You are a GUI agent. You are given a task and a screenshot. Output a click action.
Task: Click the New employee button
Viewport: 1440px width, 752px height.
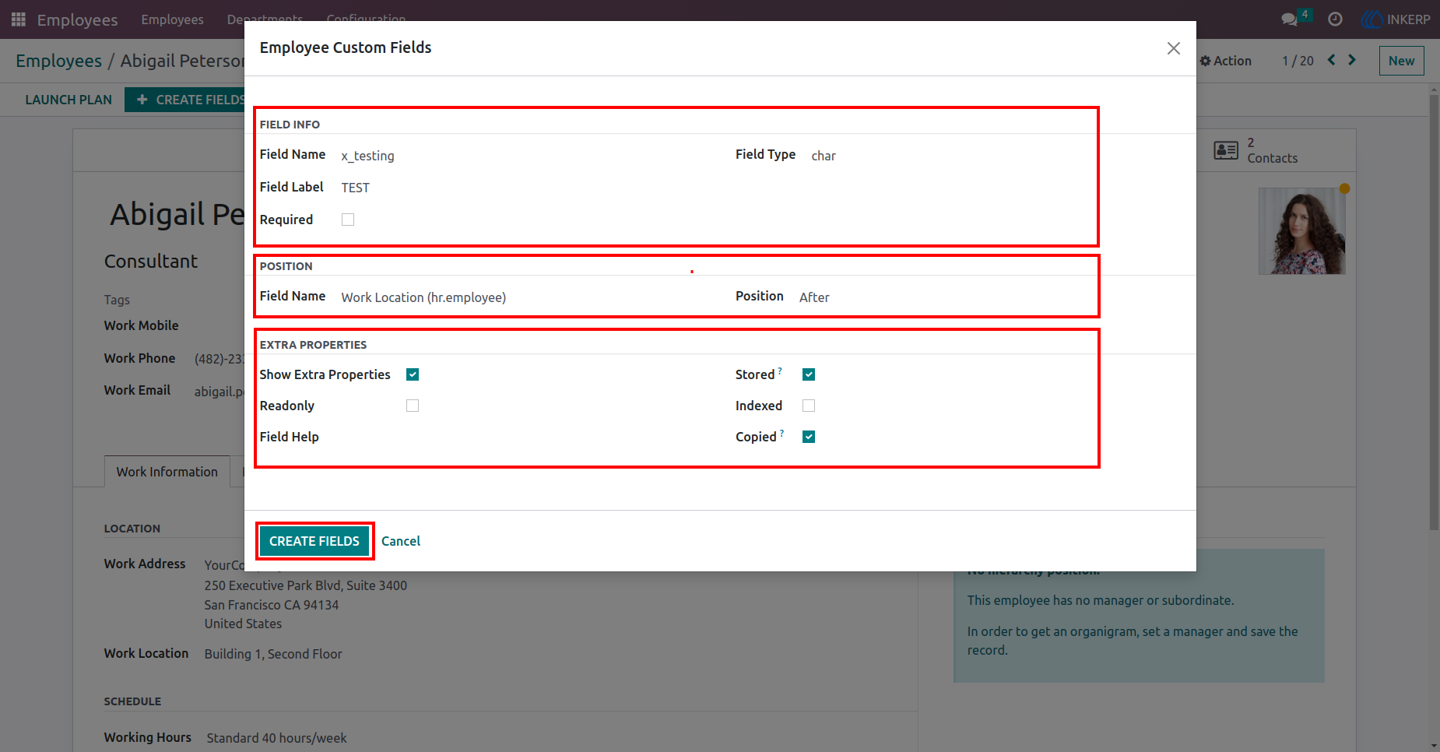point(1401,61)
